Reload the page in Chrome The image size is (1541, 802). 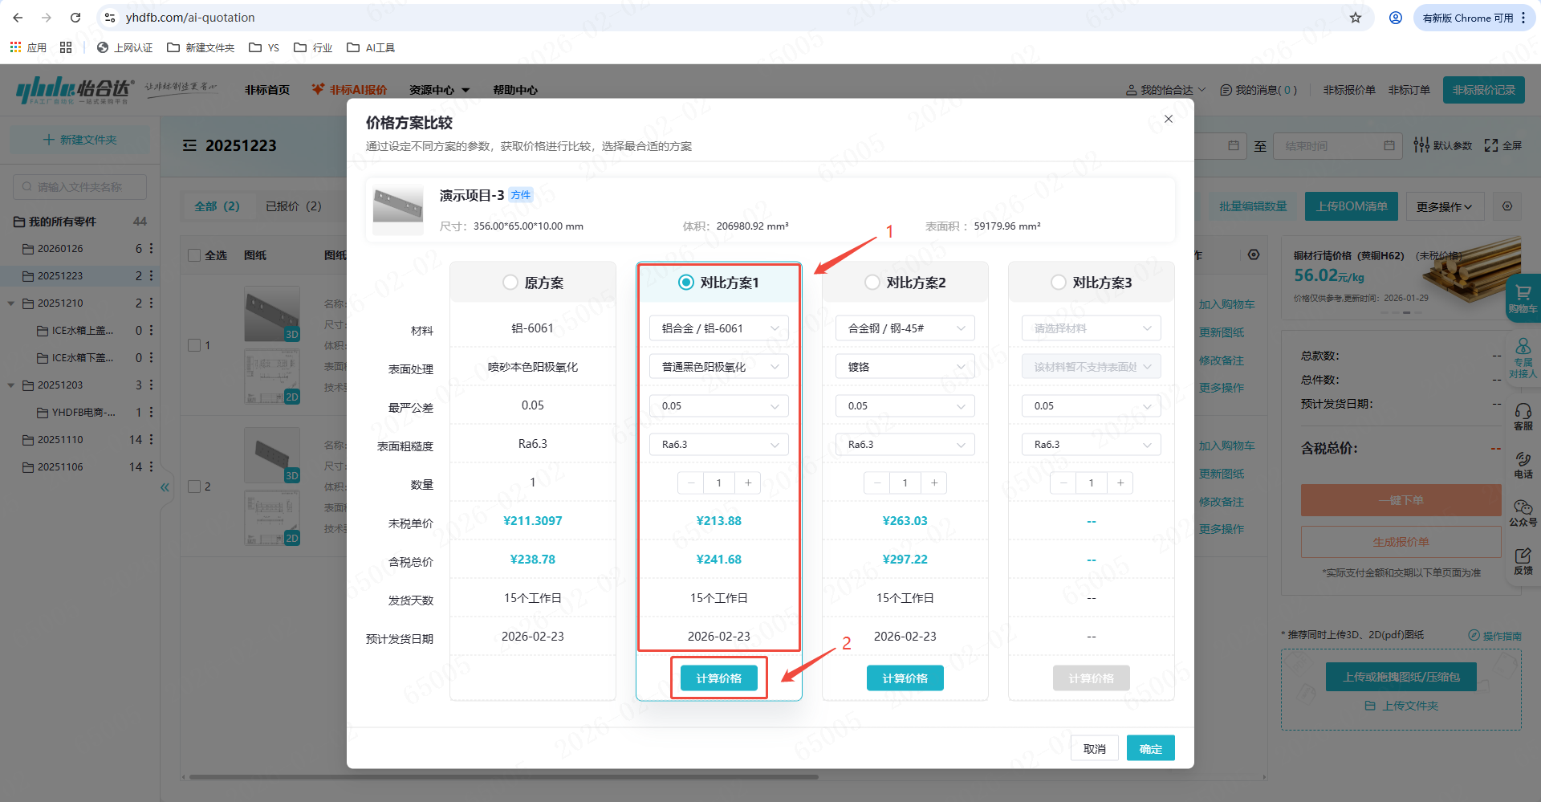point(75,18)
